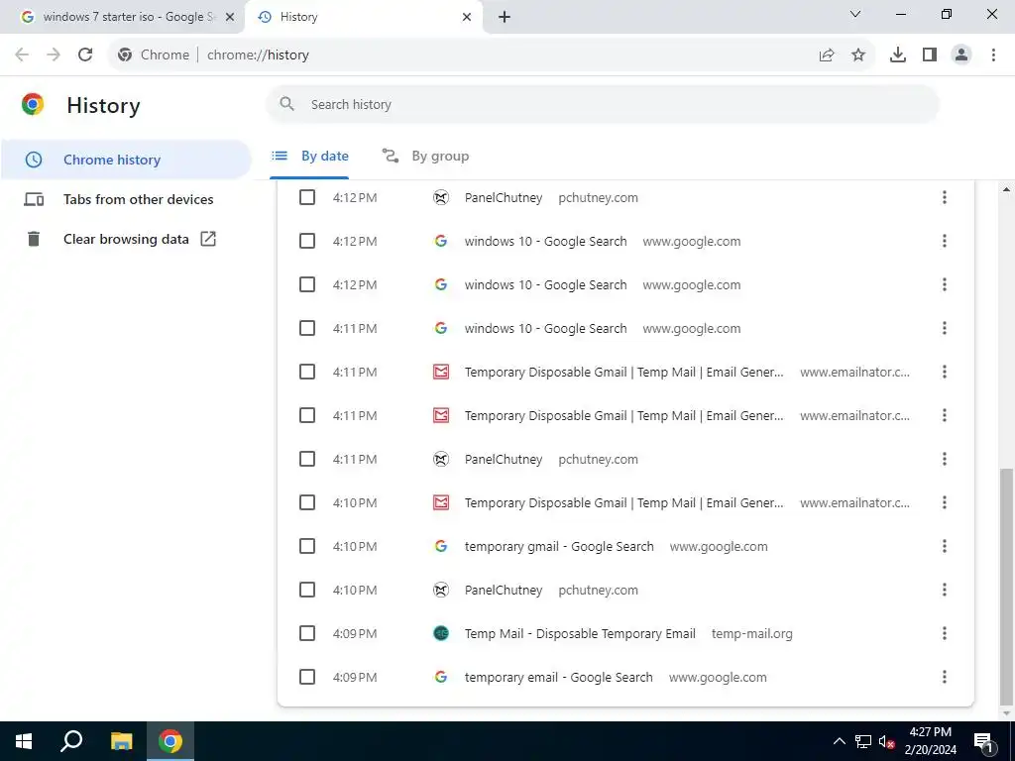
Task: Select checkbox for 4:11 PM windows 10 search
Action: pyautogui.click(x=307, y=328)
